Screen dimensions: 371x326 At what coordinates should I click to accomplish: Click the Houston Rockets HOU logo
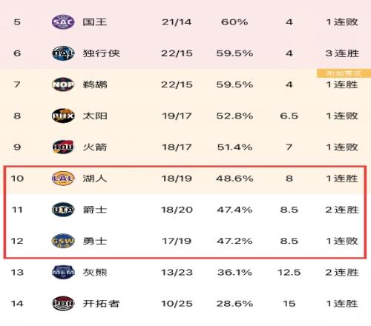click(63, 147)
